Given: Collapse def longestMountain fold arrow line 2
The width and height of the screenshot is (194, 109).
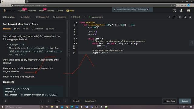Looking at the screenshot, I should point(76,25).
